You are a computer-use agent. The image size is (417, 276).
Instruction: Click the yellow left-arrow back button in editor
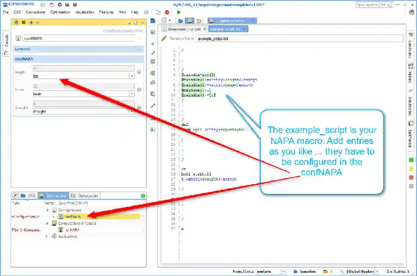[x=31, y=22]
